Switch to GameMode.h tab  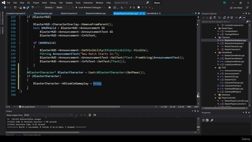(x=152, y=13)
